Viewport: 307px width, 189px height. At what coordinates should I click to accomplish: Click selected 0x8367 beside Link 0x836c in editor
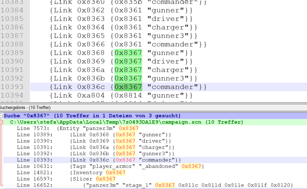(x=128, y=87)
